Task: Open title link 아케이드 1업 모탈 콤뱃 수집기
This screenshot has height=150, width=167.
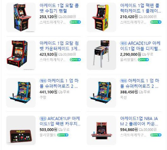Action: click(x=59, y=8)
